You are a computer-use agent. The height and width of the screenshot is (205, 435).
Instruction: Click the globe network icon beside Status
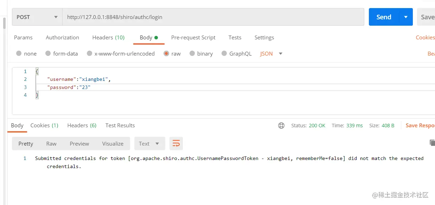tap(281, 126)
